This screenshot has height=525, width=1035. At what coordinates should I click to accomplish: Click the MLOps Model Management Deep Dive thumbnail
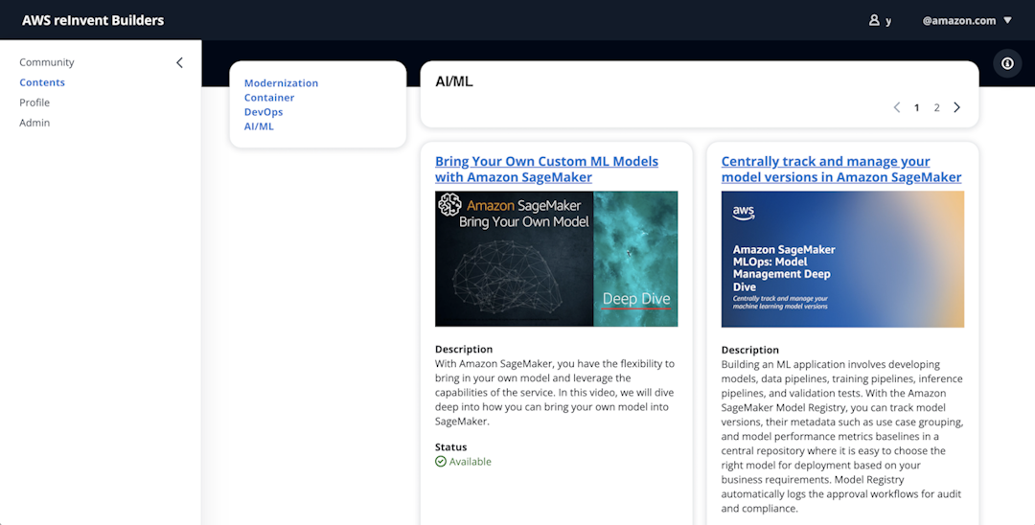(x=843, y=260)
